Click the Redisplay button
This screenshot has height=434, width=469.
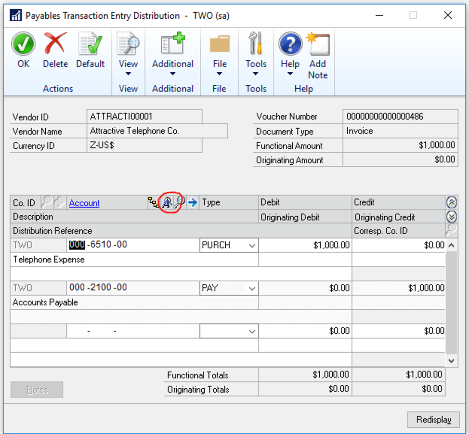point(433,420)
